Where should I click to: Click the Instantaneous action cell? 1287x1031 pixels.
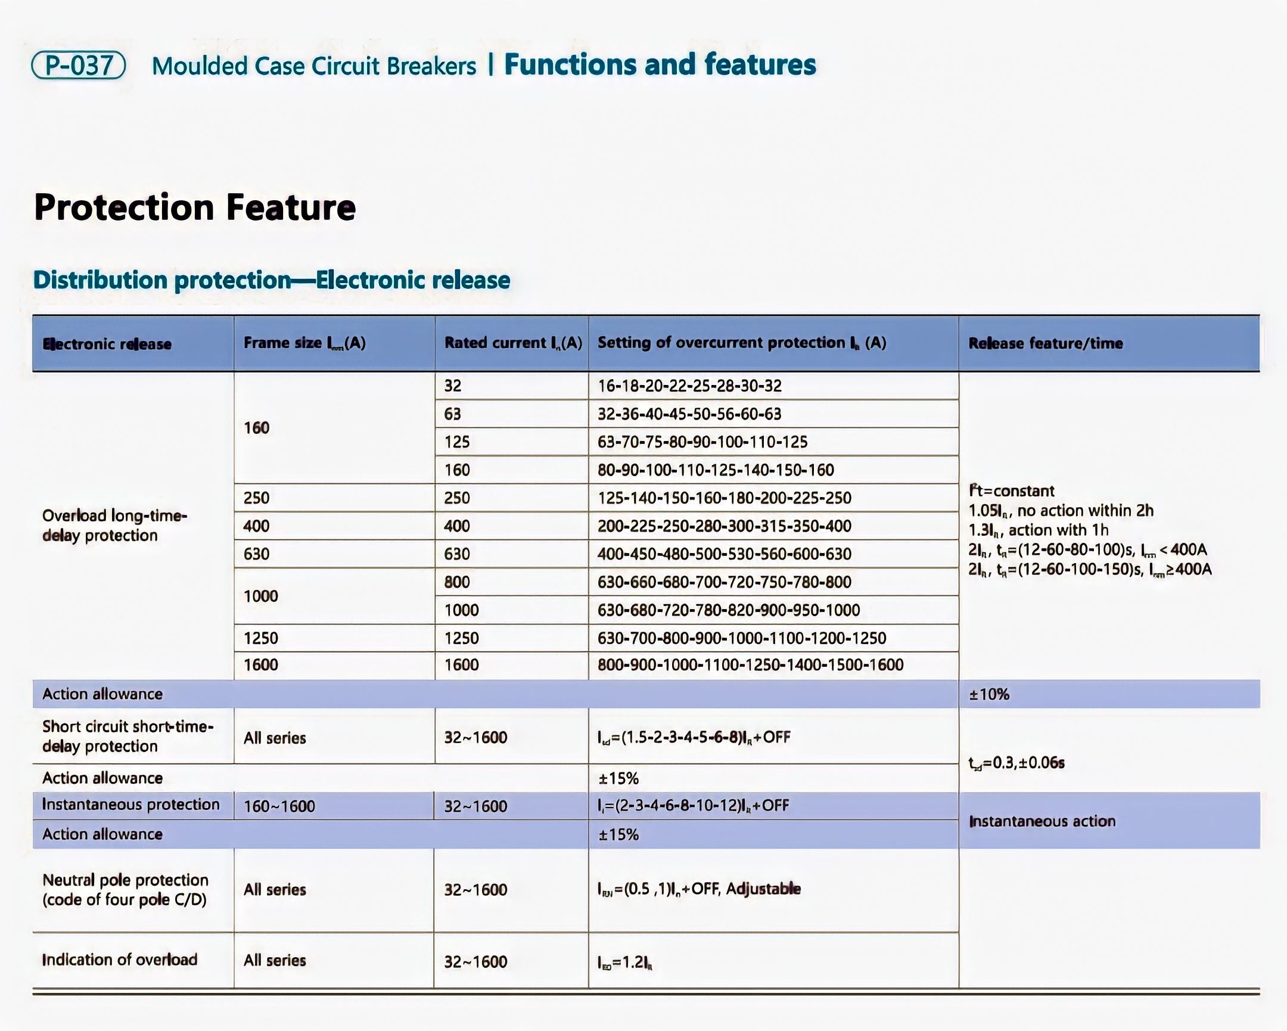tap(1042, 821)
